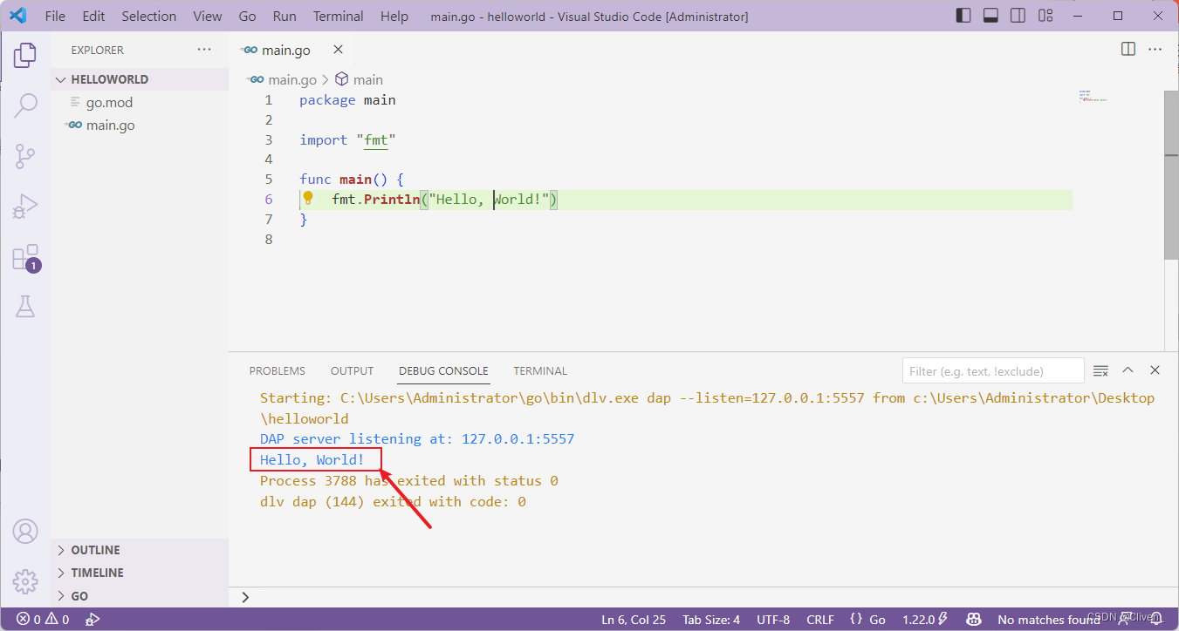Click the VS Code logo icon
The height and width of the screenshot is (631, 1179).
[x=17, y=16]
